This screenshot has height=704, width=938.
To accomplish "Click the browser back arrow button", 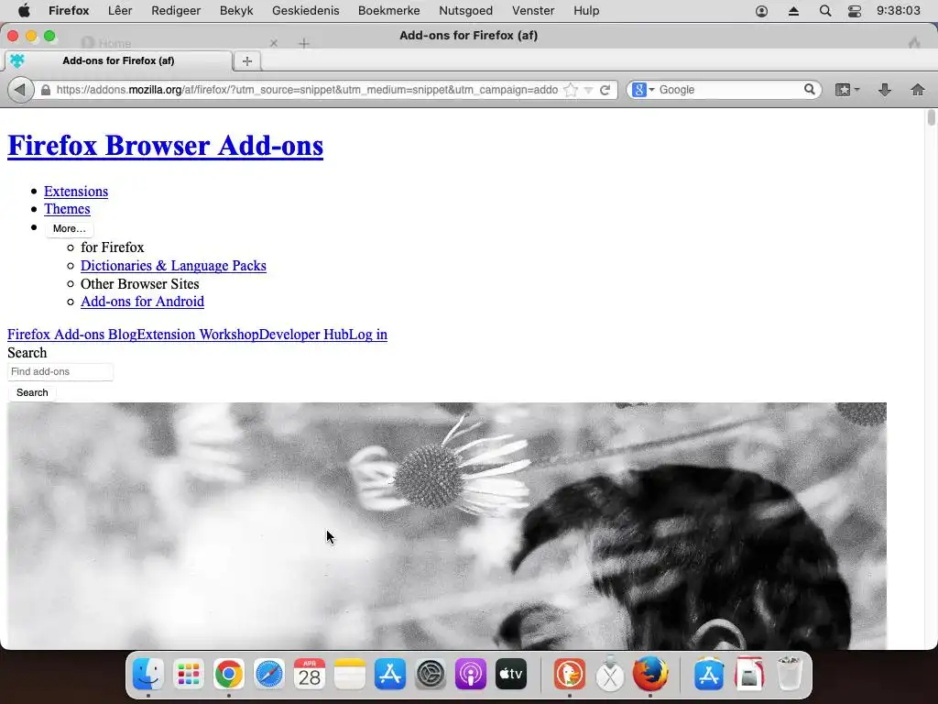I will [x=20, y=90].
